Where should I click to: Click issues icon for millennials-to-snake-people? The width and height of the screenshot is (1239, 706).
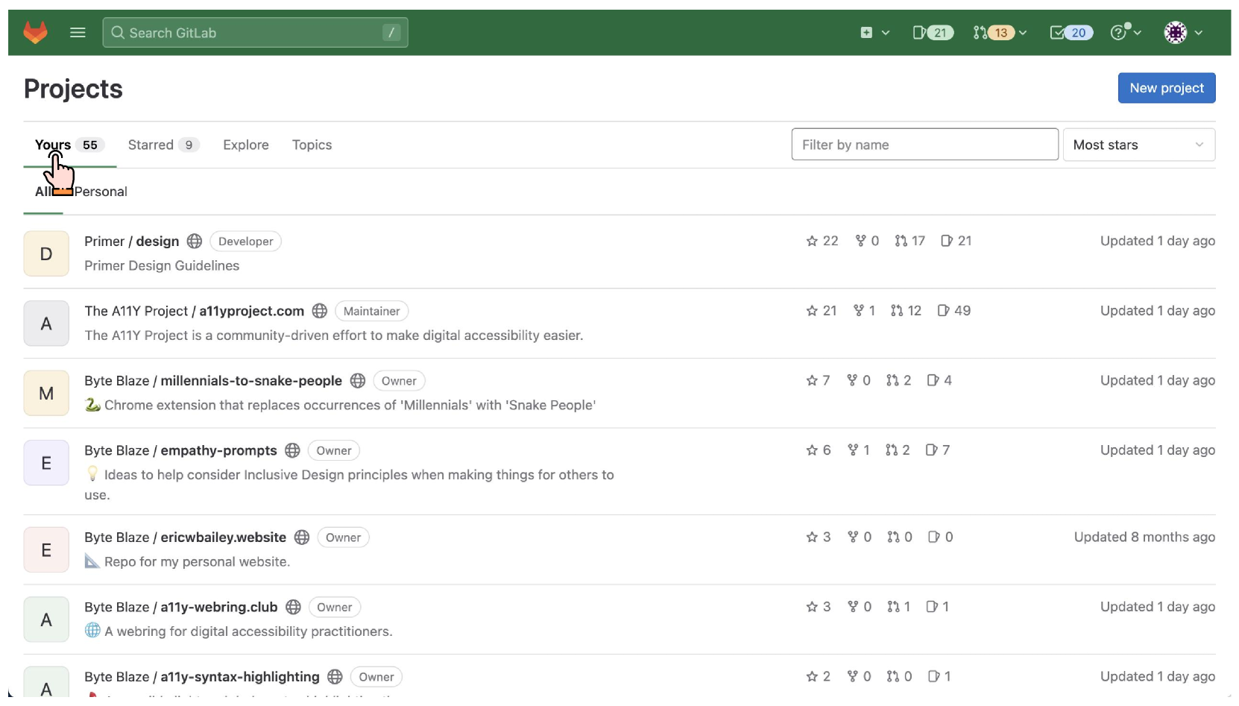pos(933,380)
